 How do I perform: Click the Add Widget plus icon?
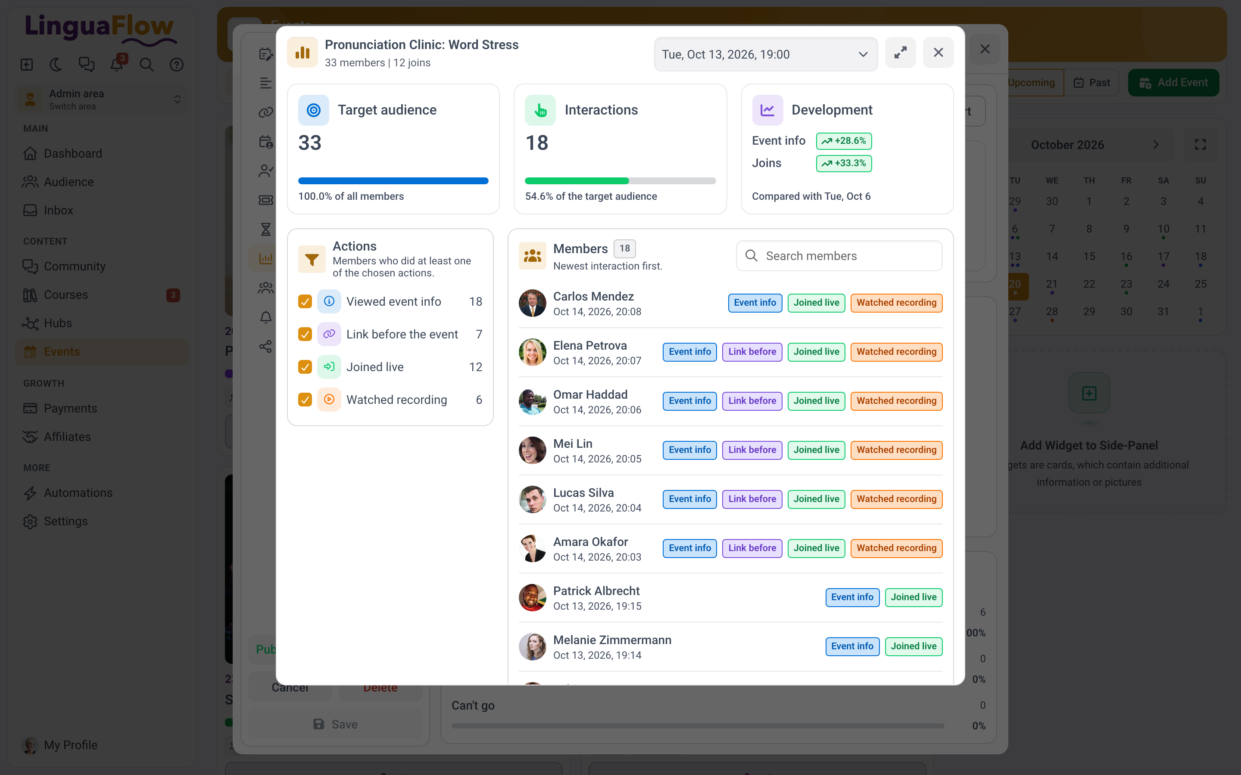click(x=1089, y=394)
